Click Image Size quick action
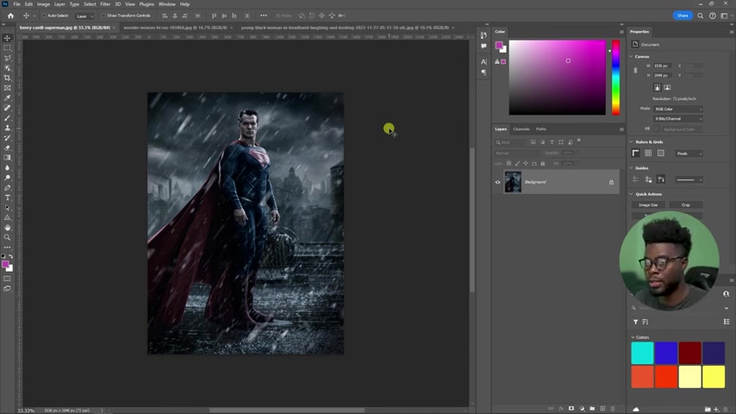Image resolution: width=736 pixels, height=414 pixels. click(648, 205)
